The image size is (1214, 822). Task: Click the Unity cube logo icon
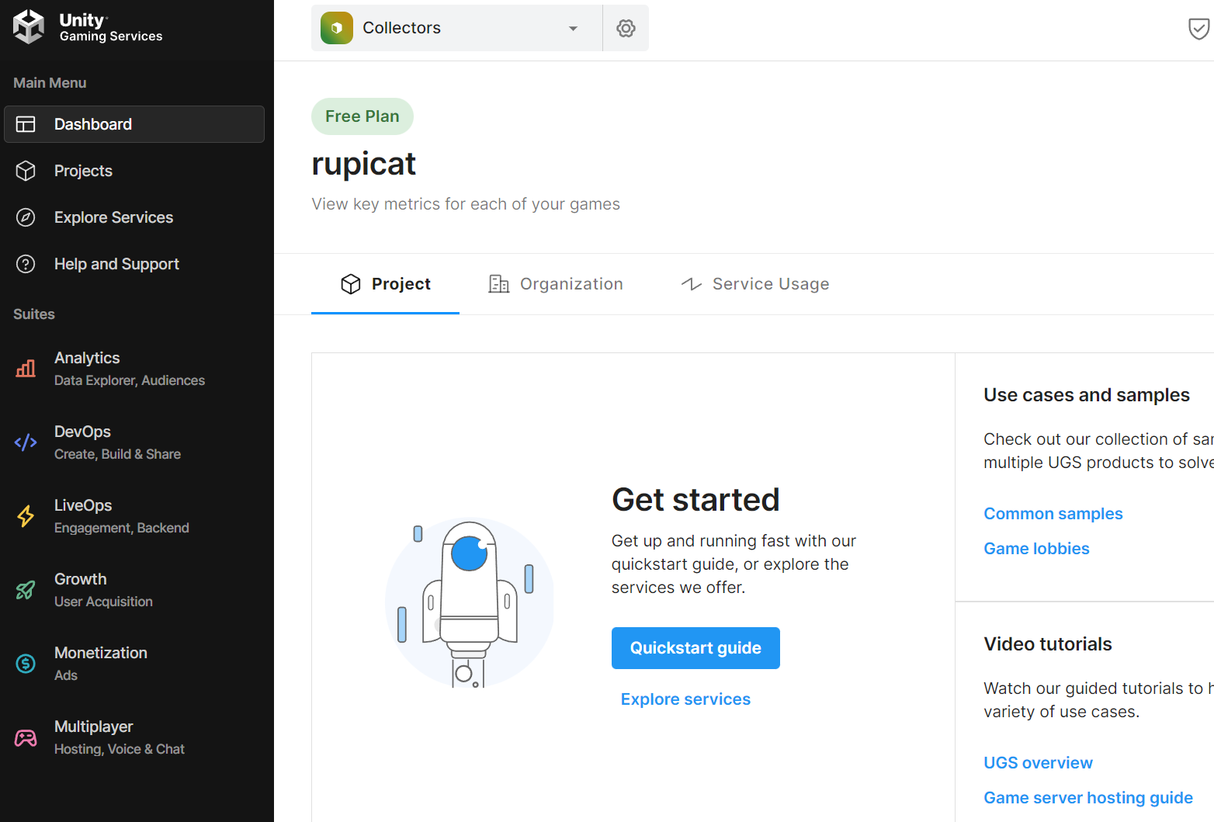29,27
